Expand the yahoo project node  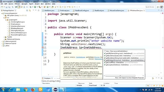2,46
